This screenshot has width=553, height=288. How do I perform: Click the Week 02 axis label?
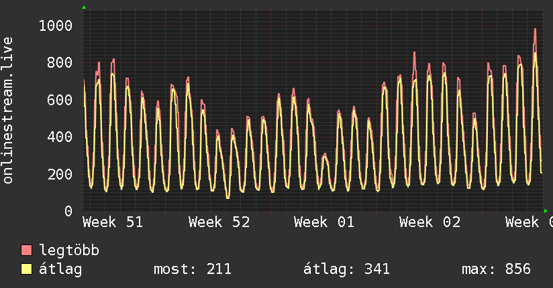coord(430,222)
